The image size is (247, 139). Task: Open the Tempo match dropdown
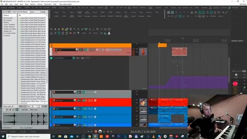pos(10,107)
